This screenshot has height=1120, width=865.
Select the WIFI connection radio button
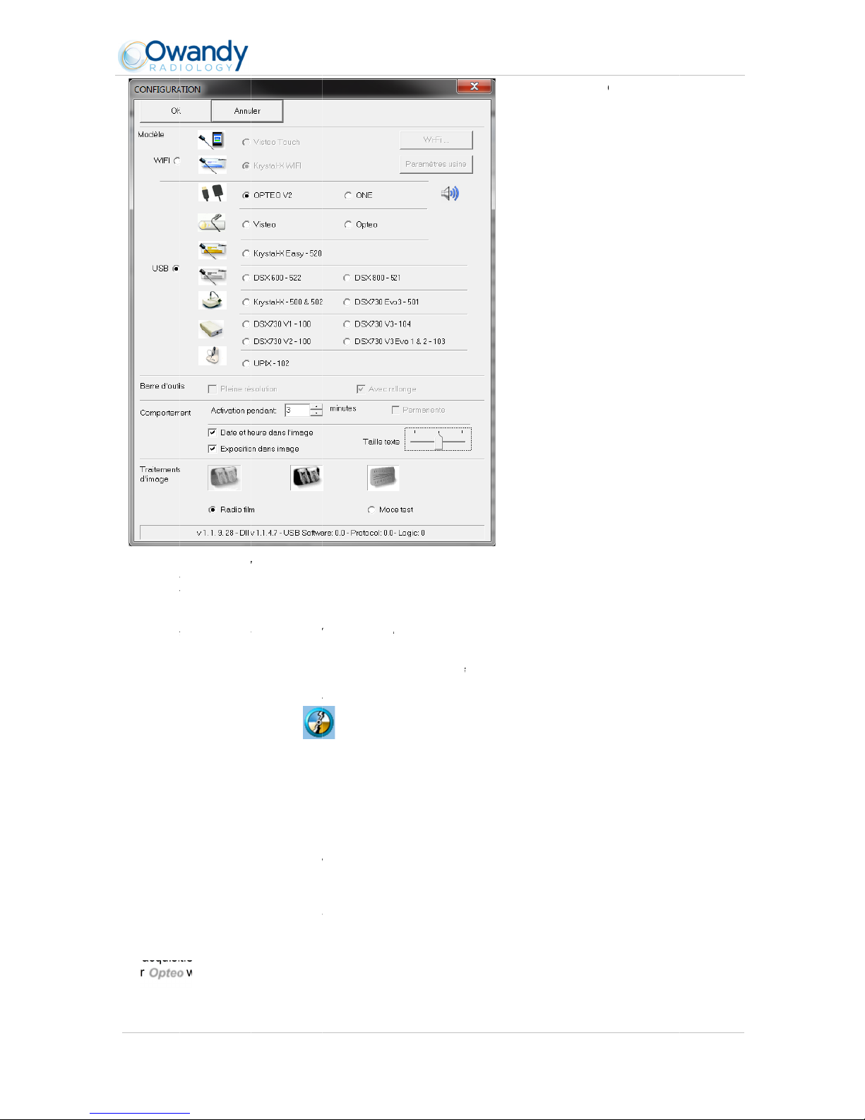(x=177, y=160)
